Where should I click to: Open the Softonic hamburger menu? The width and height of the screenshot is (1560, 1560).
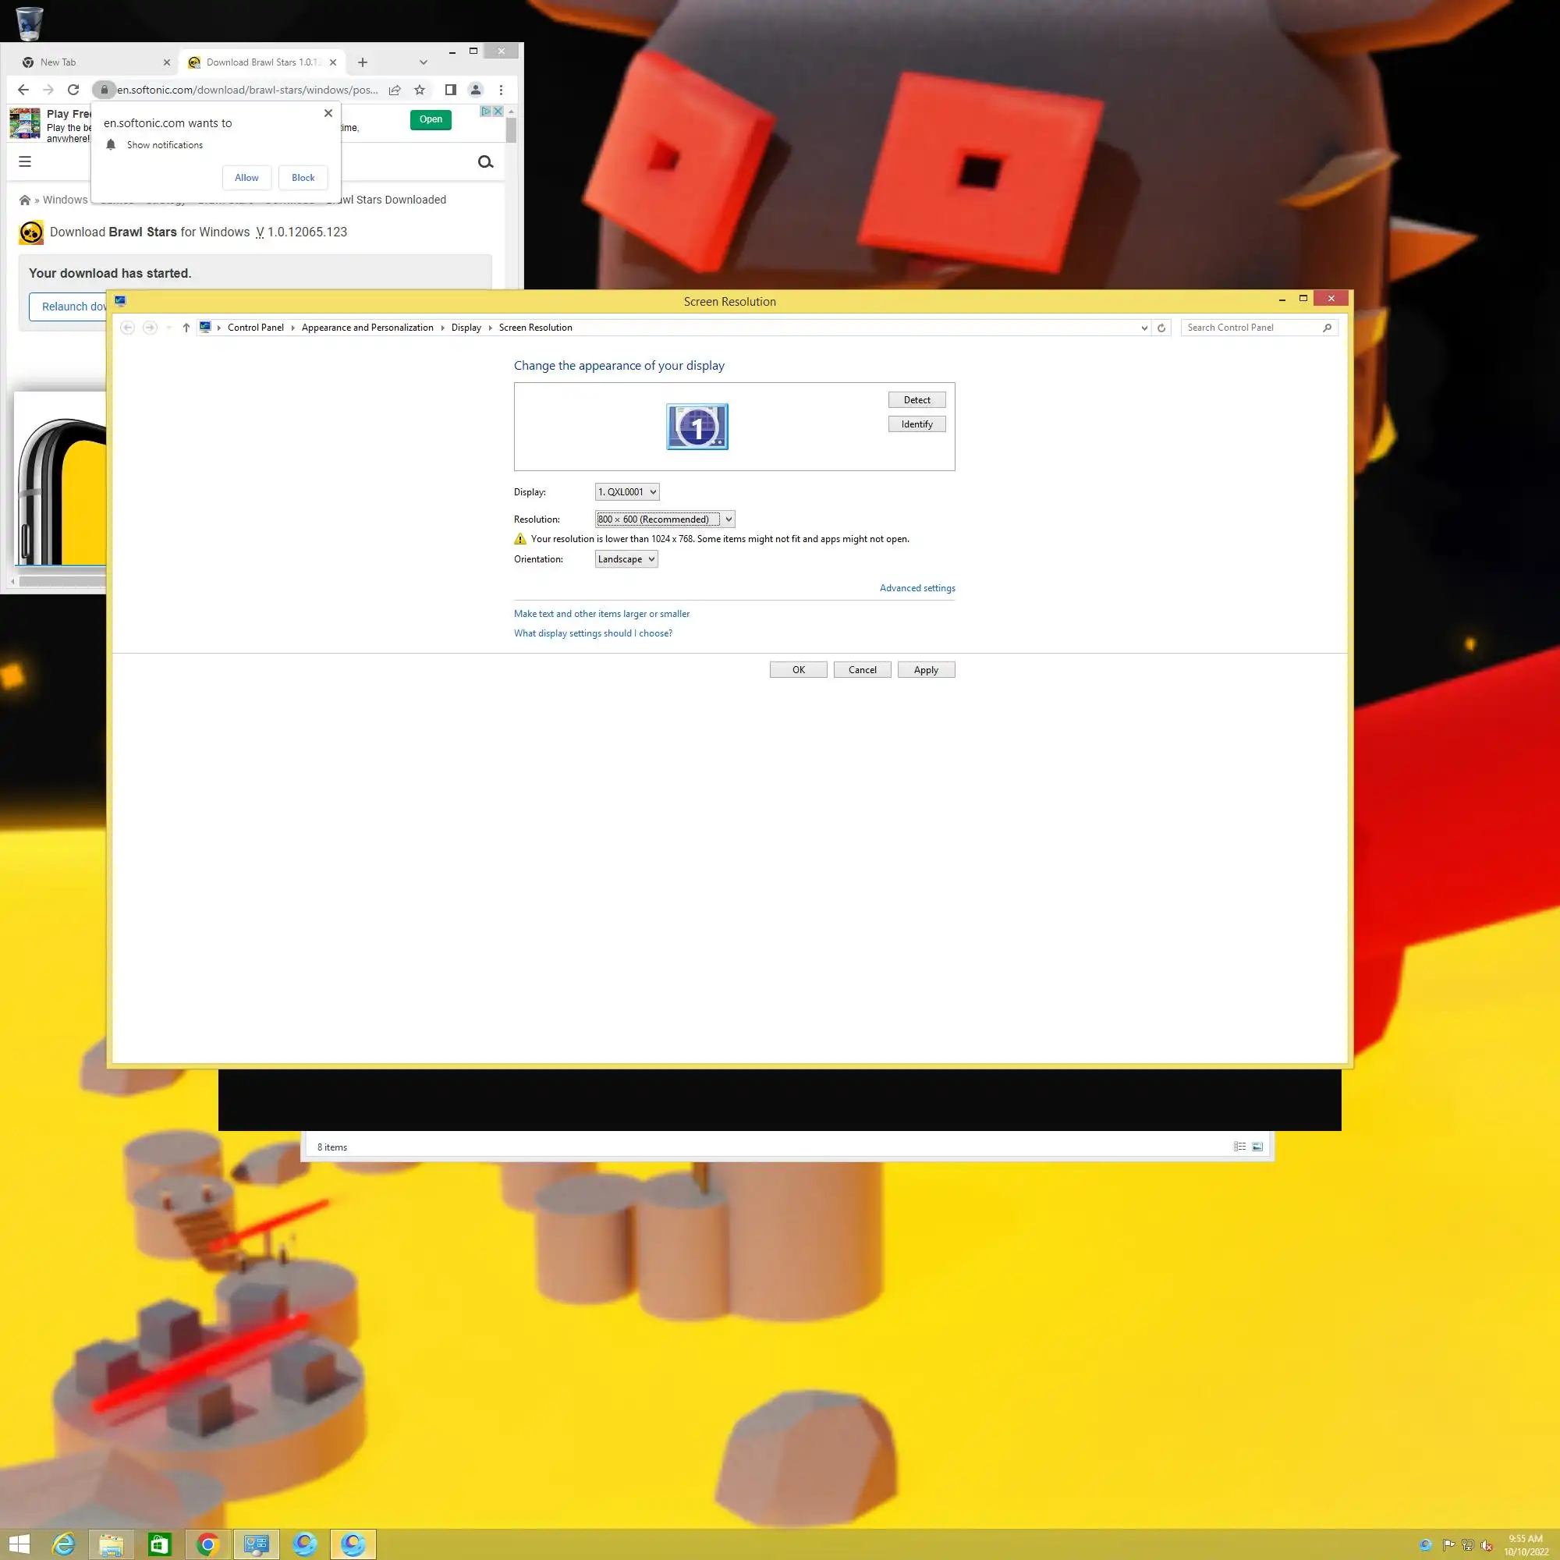pos(25,161)
